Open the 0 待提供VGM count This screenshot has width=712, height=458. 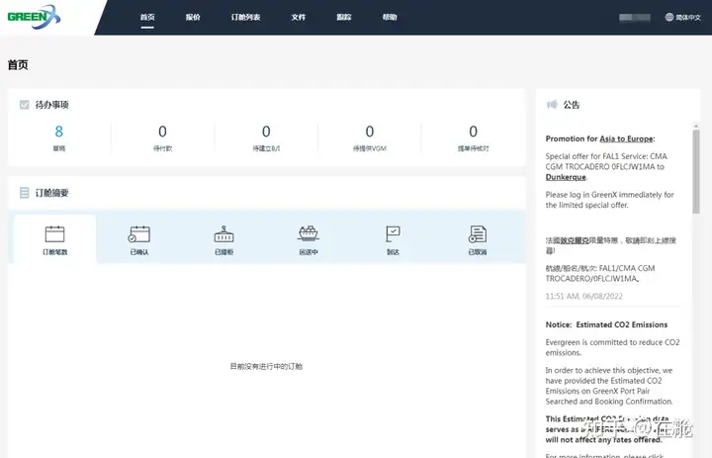[x=370, y=137]
